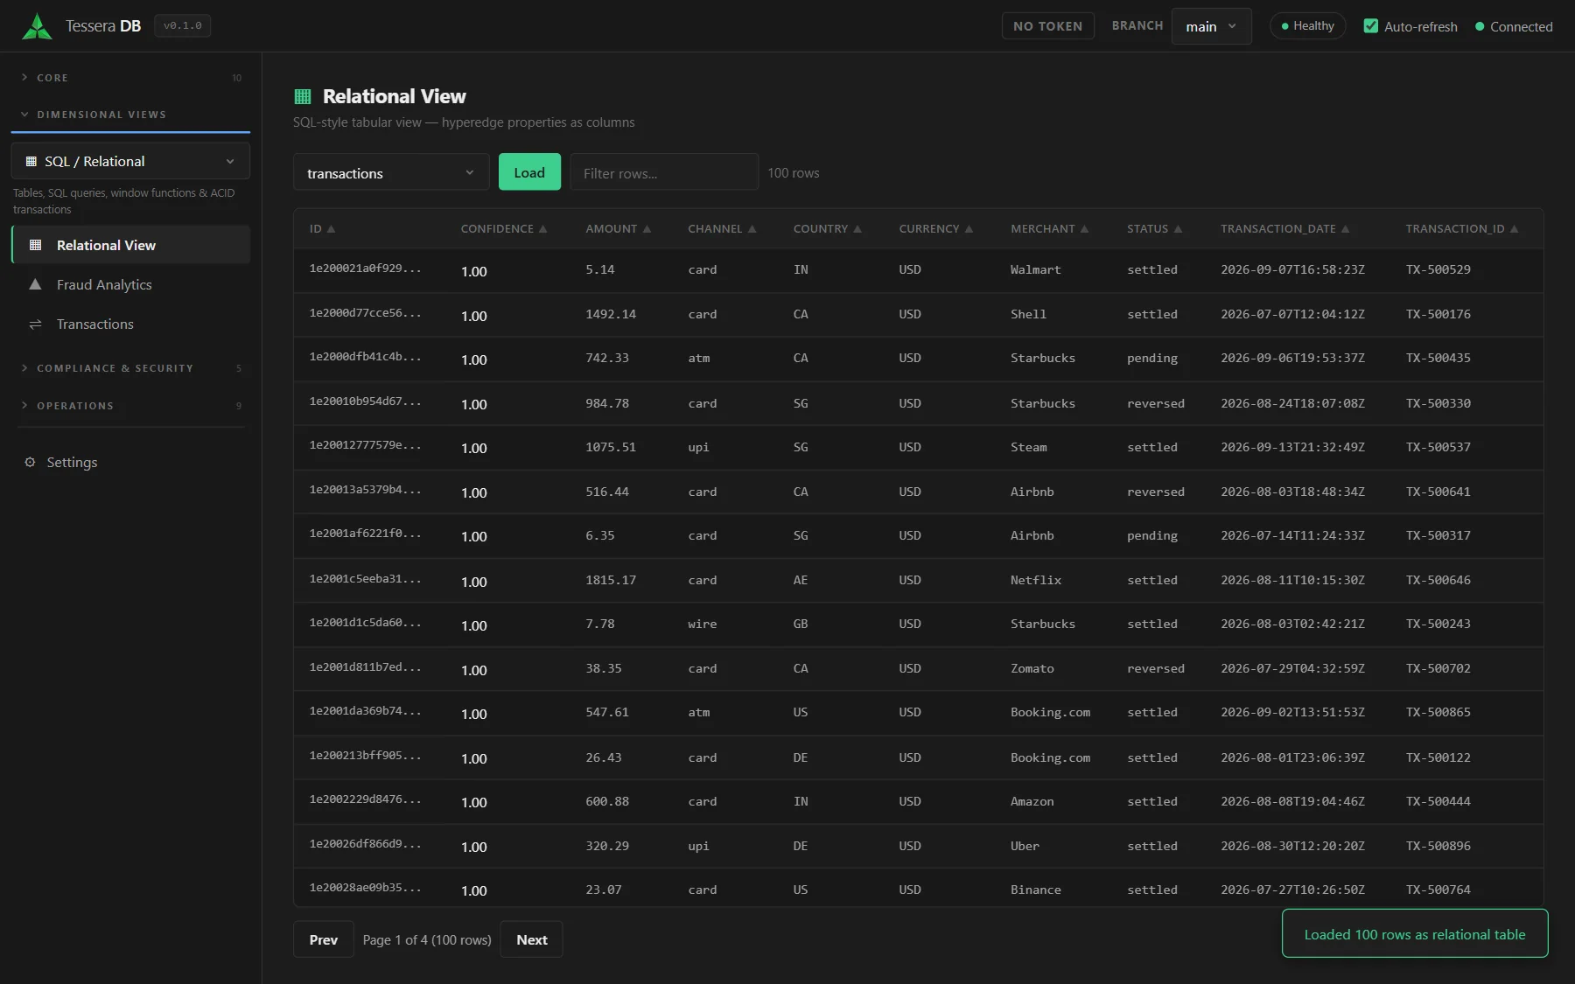Click date 2026-08-03T18:48:34Z cell
The width and height of the screenshot is (1575, 984).
click(x=1292, y=492)
